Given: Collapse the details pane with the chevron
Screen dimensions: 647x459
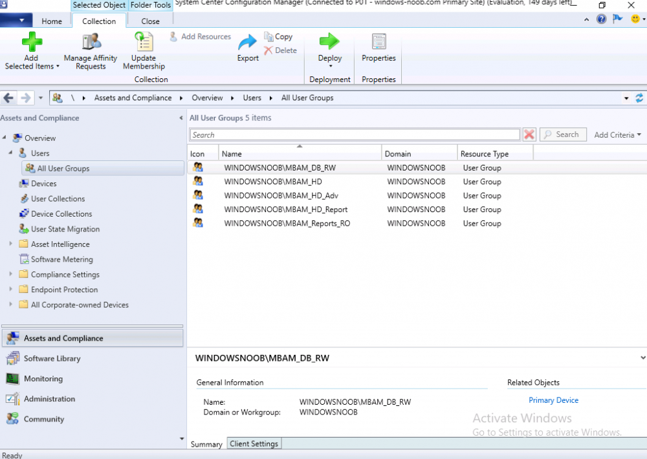Looking at the screenshot, I should click(x=642, y=358).
